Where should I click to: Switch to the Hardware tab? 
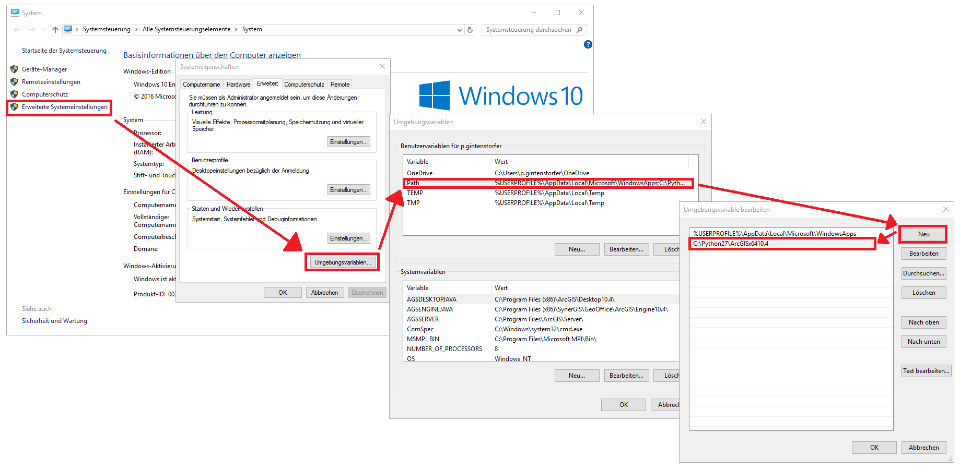tap(238, 85)
